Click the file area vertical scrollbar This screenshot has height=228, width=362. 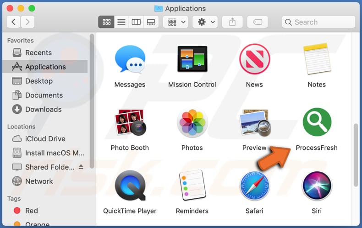point(356,155)
